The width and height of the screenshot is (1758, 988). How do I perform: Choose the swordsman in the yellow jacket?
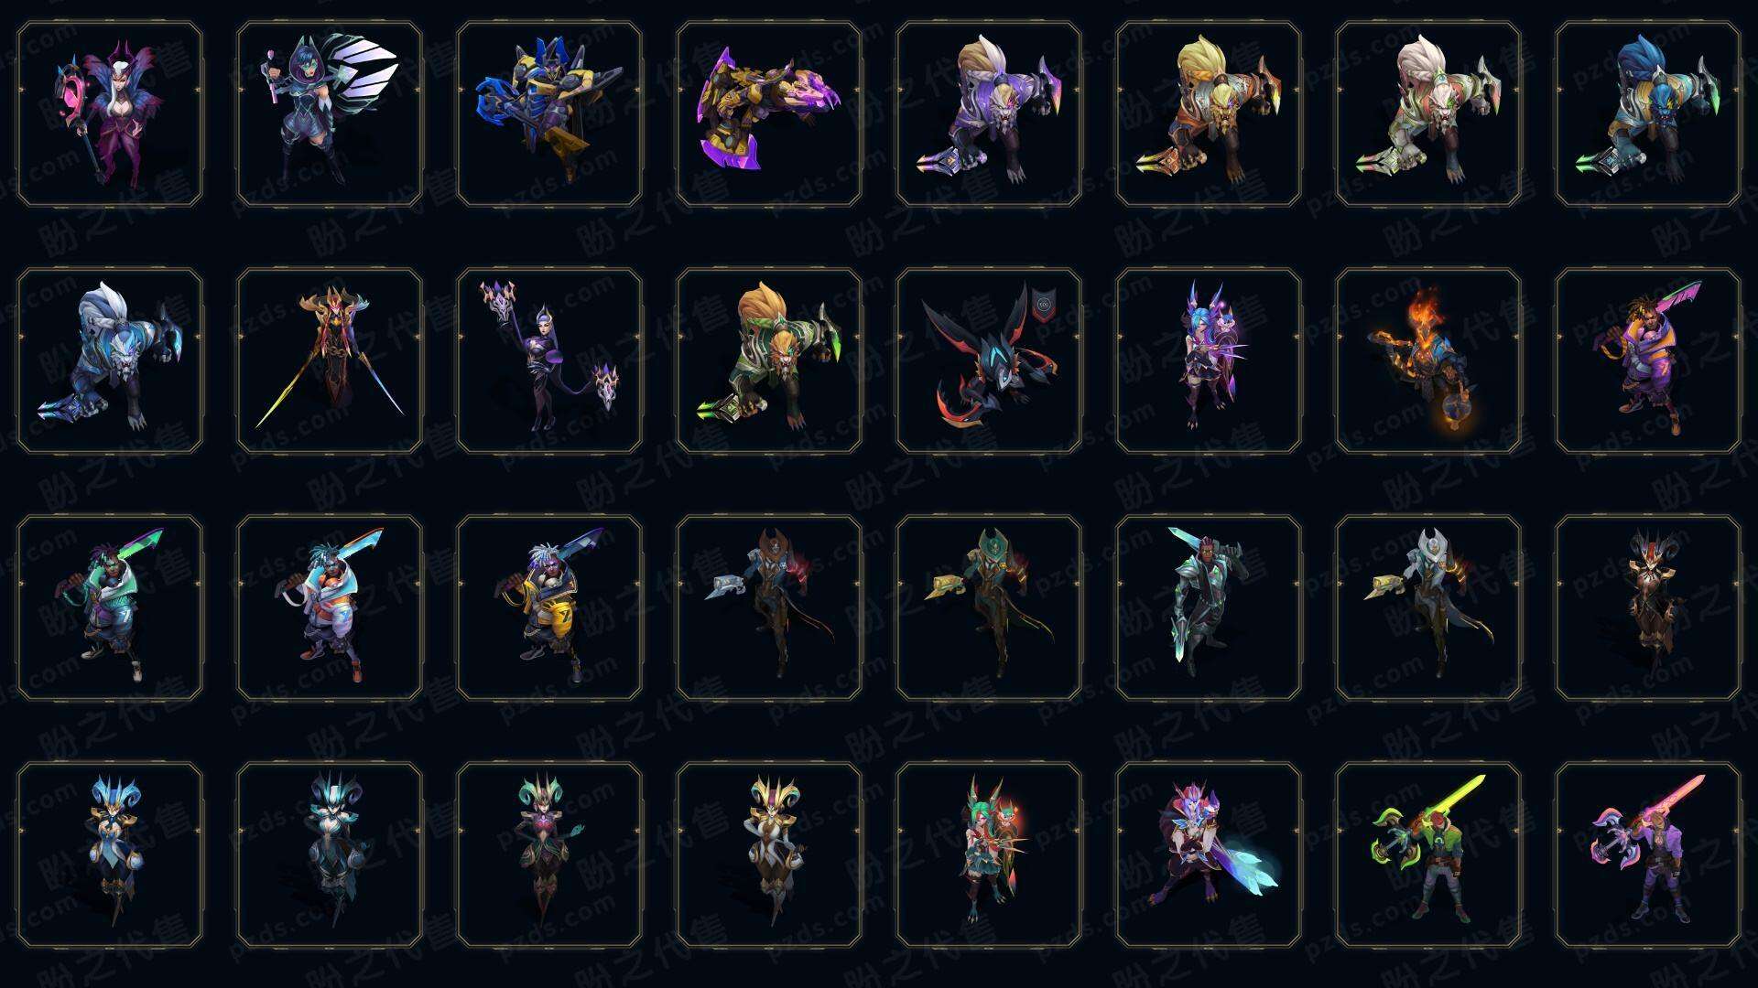(549, 607)
